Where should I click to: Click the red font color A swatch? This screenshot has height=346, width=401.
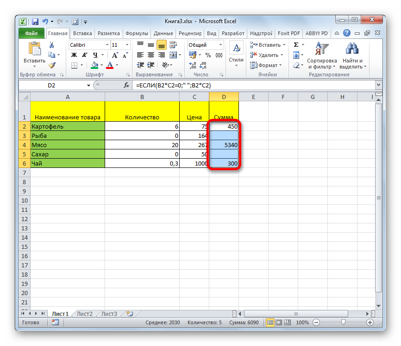(x=110, y=65)
